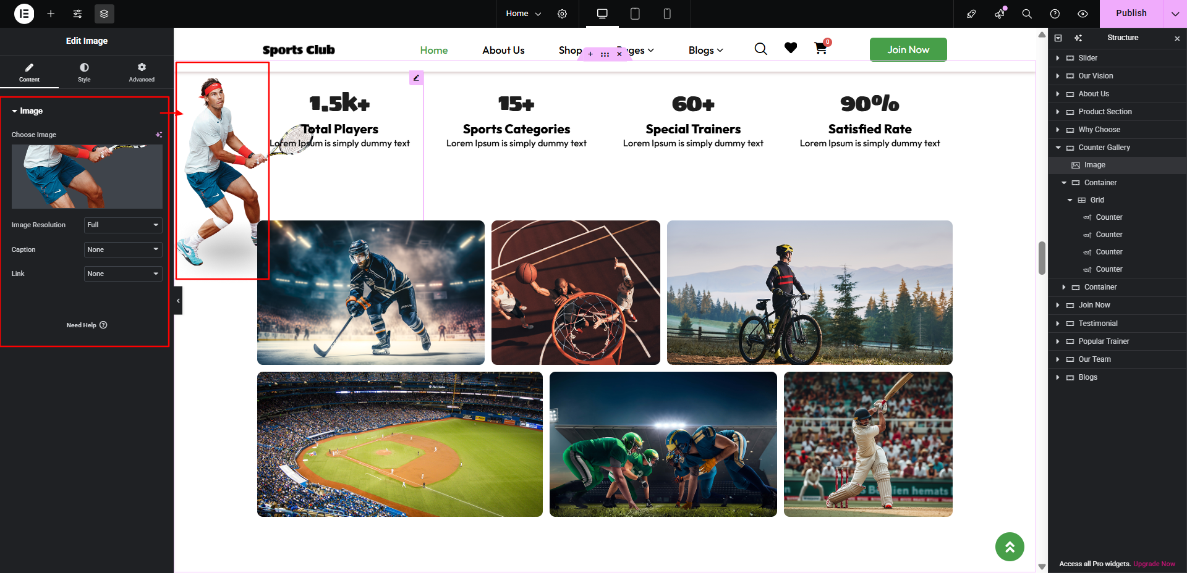Click the preview changes eye icon
The width and height of the screenshot is (1187, 573).
point(1083,14)
